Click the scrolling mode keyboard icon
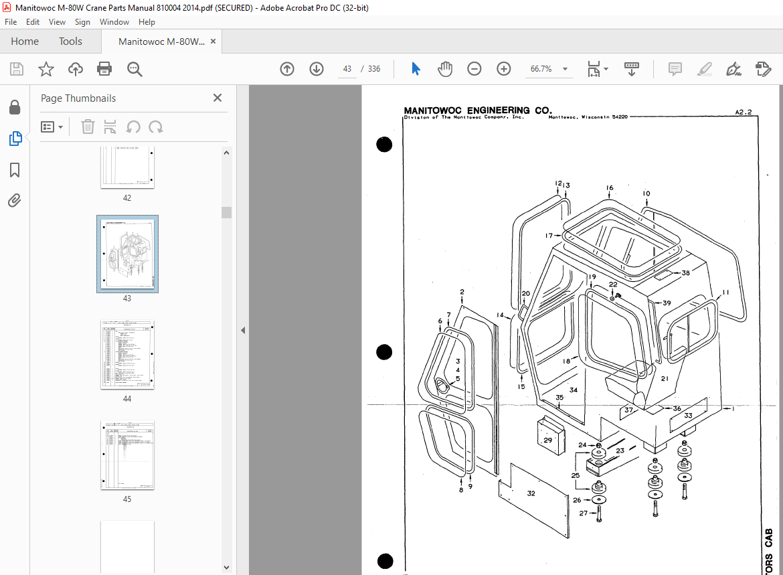The image size is (783, 575). [x=632, y=69]
